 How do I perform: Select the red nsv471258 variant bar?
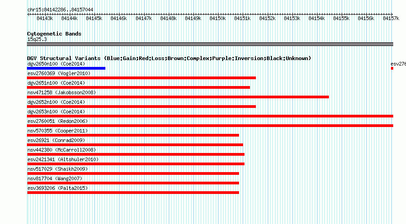(x=178, y=97)
